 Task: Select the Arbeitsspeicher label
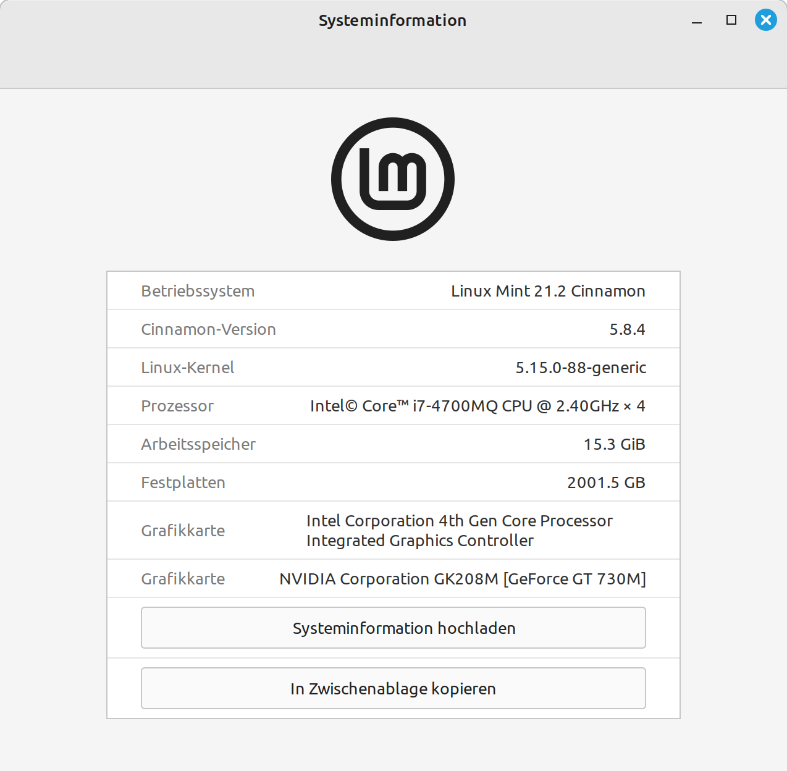198,444
